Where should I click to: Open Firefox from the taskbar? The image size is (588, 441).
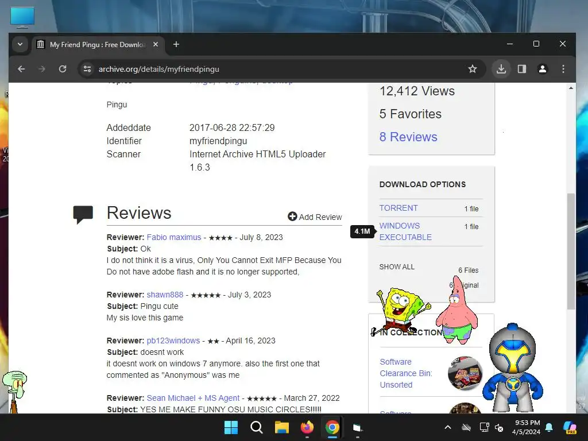click(307, 427)
